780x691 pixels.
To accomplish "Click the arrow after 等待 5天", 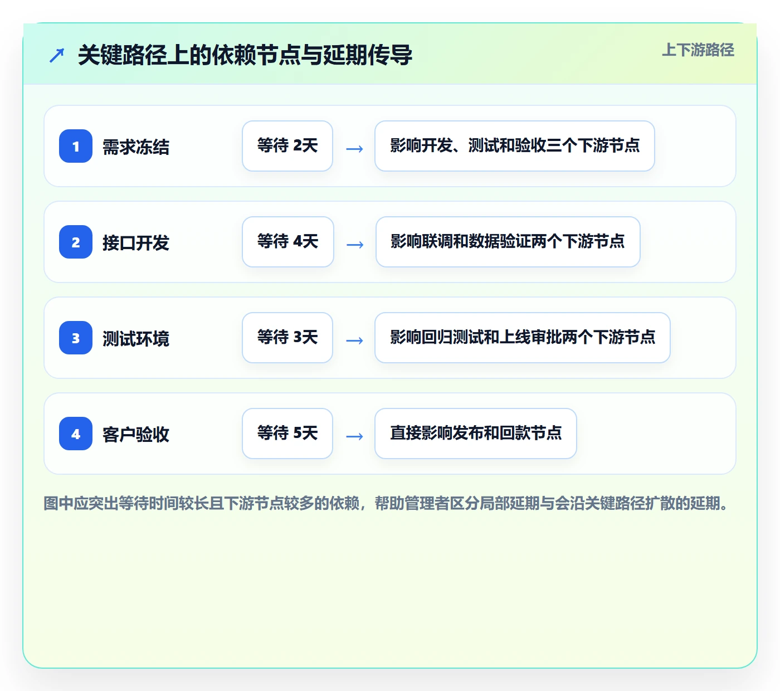I will (354, 436).
